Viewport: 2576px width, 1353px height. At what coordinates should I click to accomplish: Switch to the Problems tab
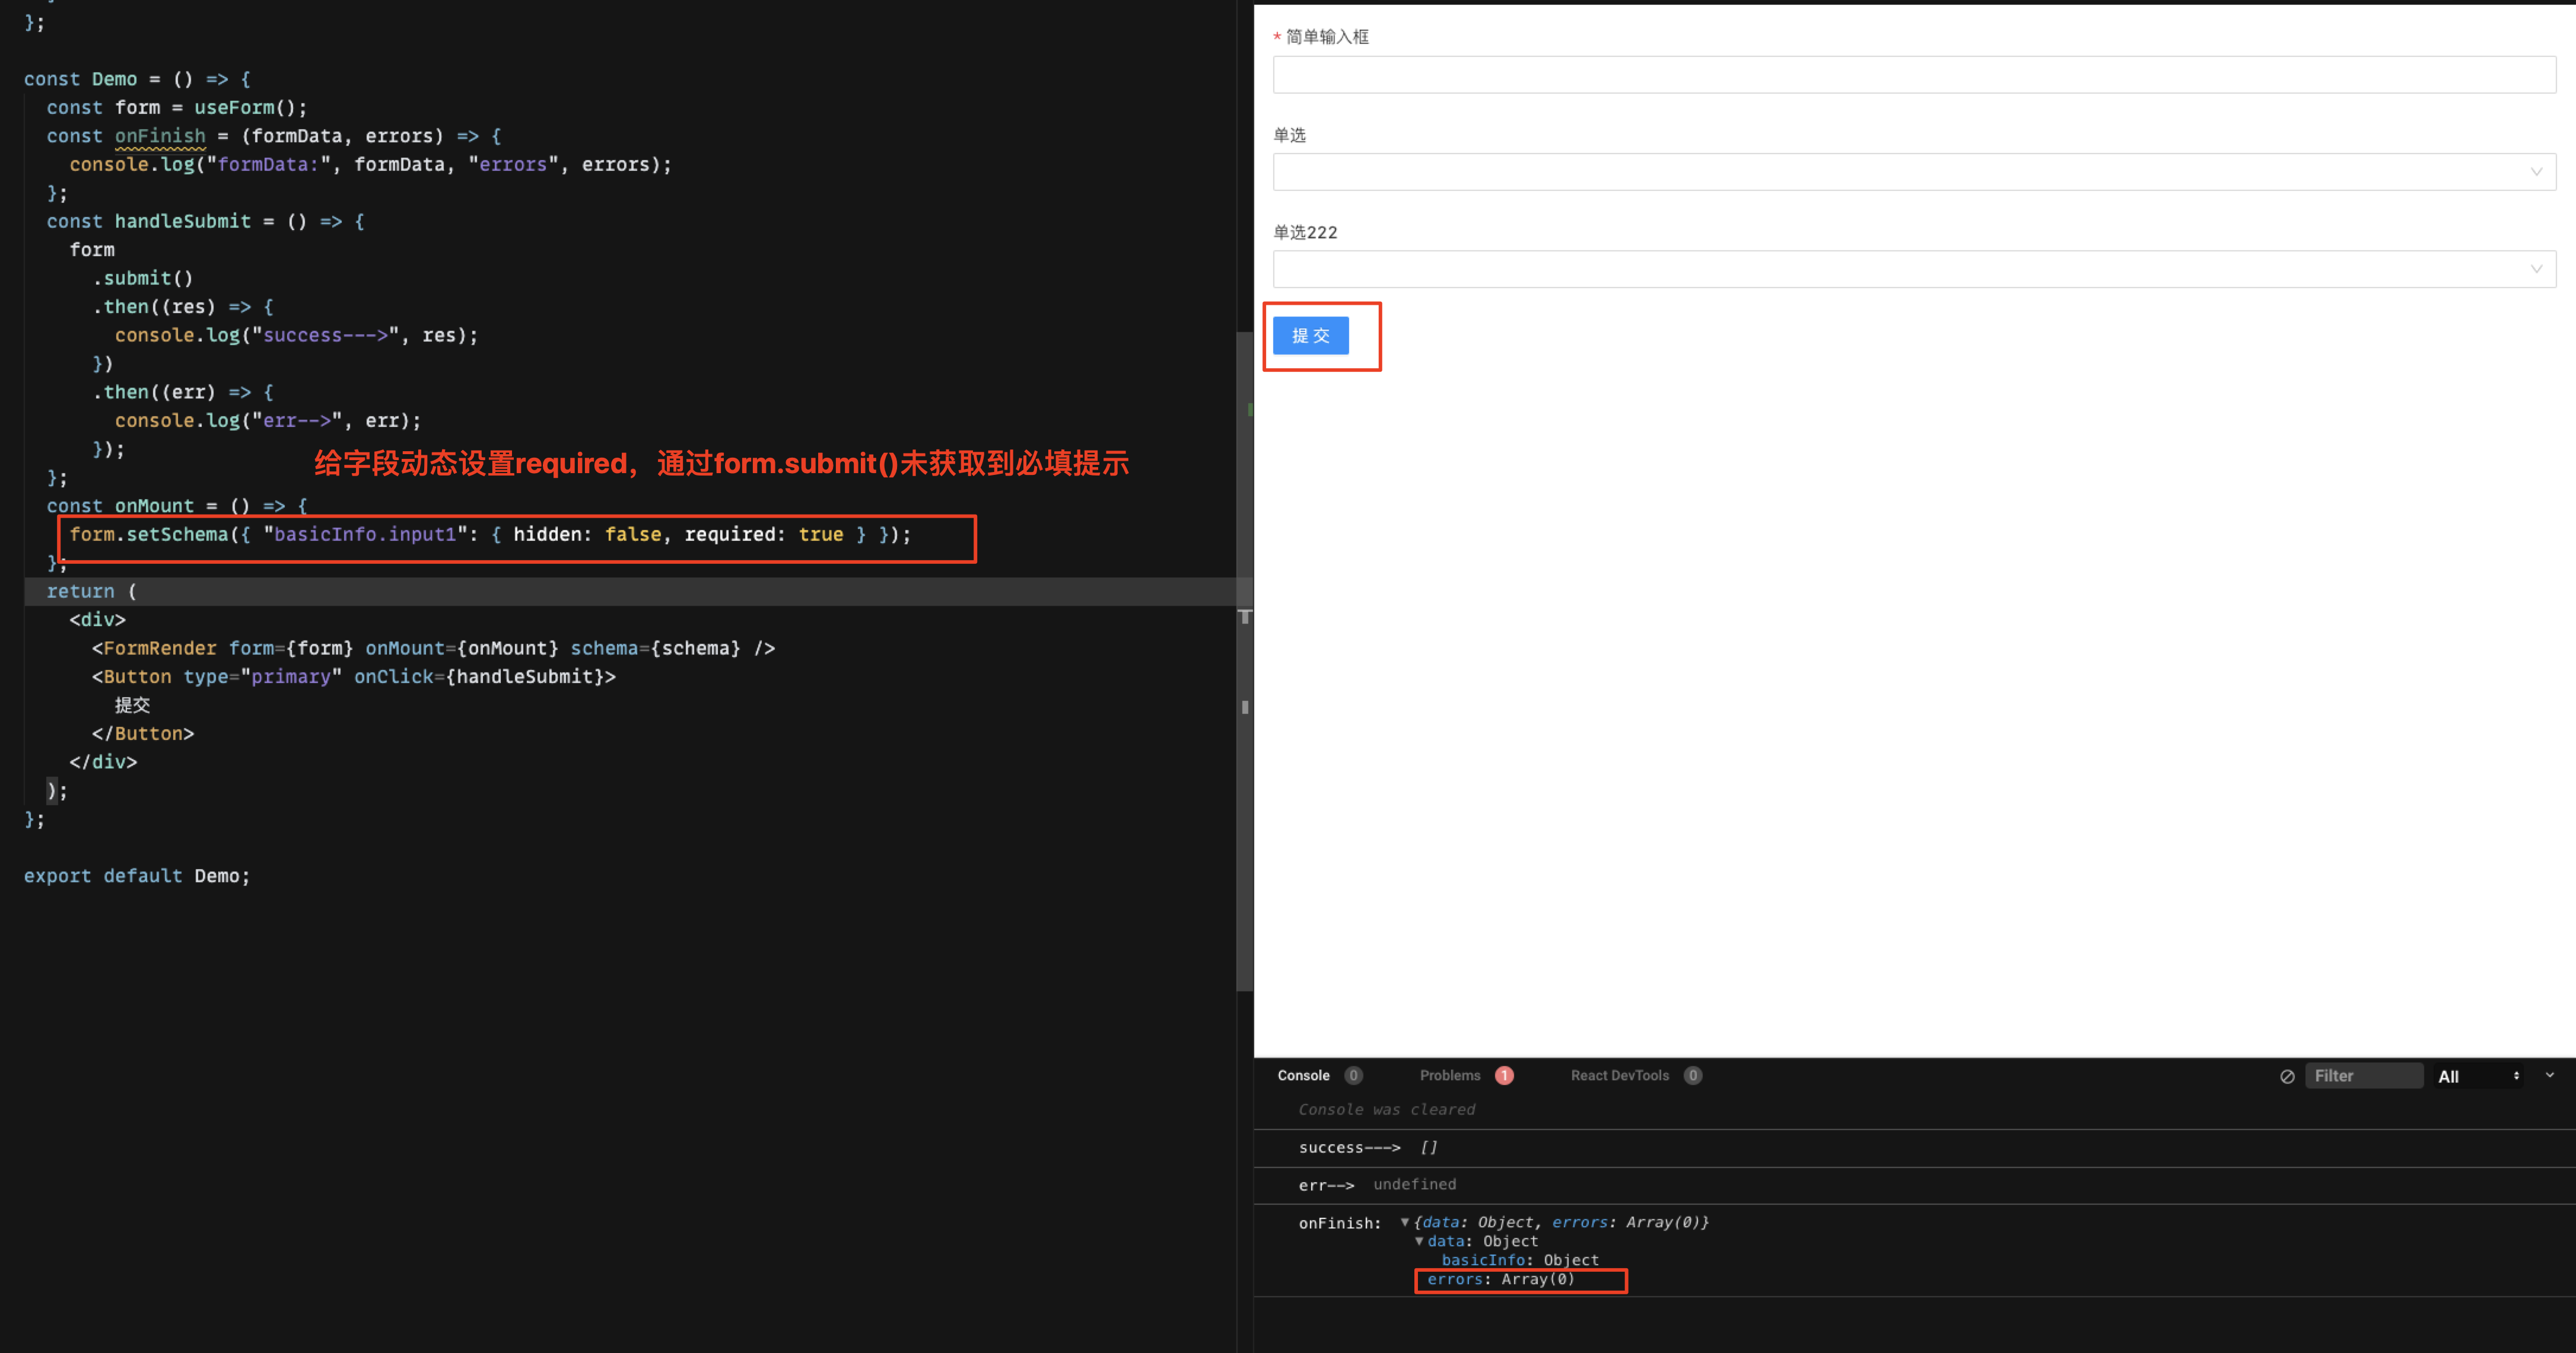coord(1450,1075)
